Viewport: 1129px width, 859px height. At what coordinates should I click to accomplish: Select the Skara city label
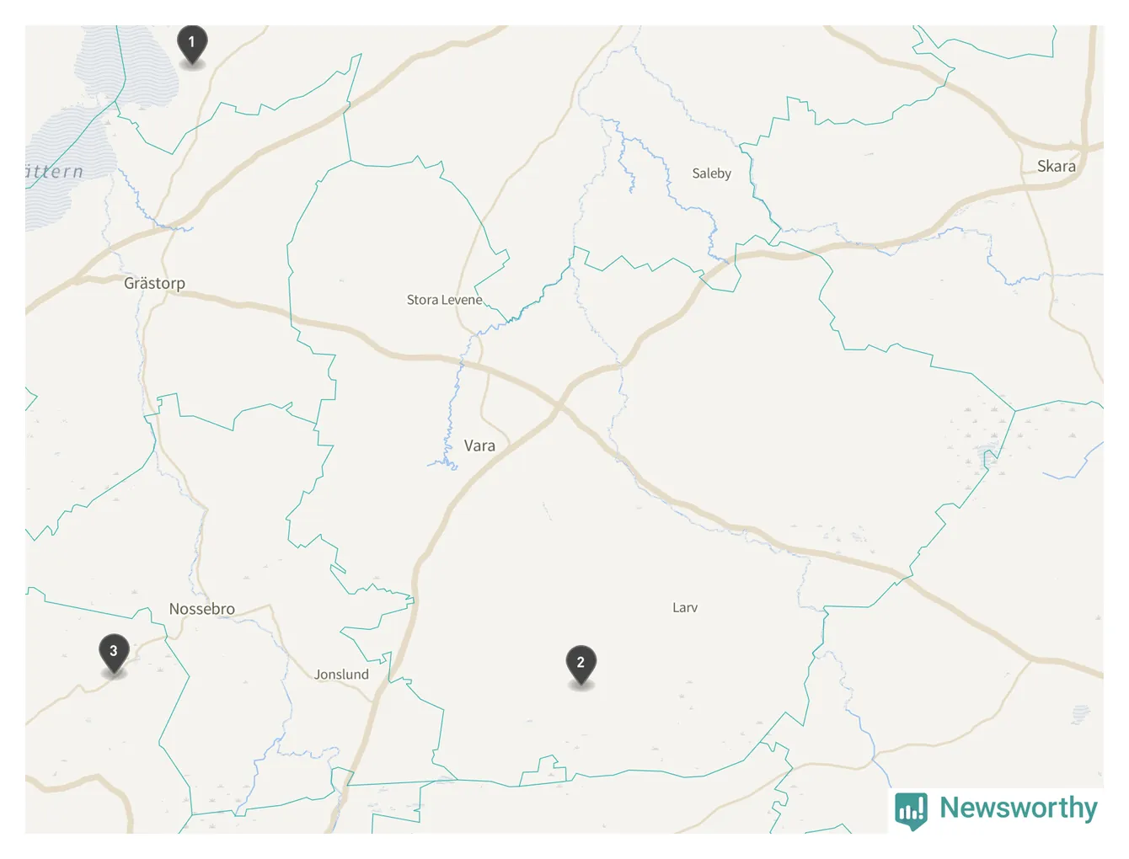pos(1057,166)
